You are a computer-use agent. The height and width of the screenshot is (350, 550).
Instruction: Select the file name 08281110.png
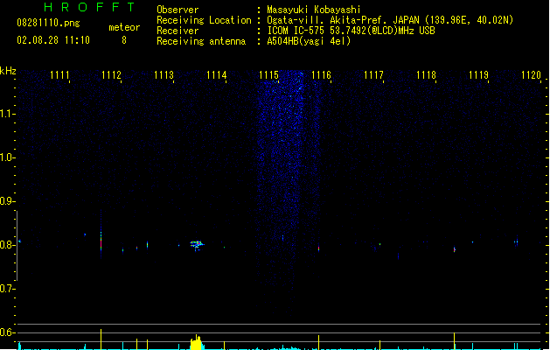click(48, 23)
